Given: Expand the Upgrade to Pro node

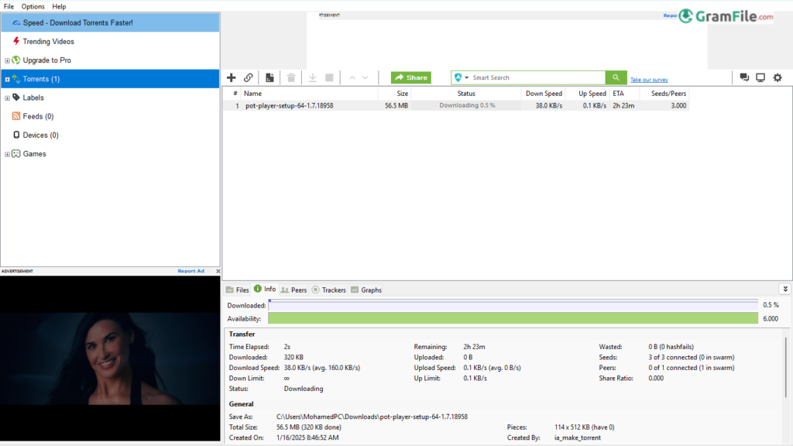Looking at the screenshot, I should click(7, 60).
